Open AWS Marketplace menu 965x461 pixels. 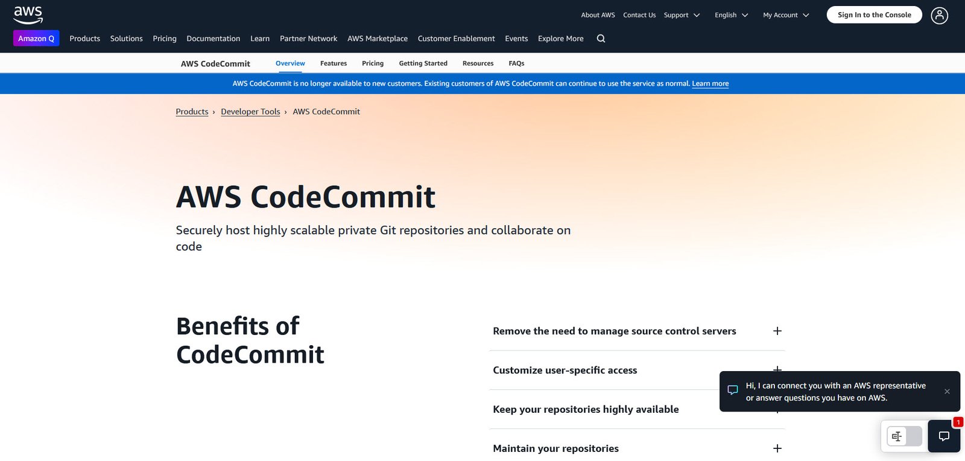(x=378, y=39)
